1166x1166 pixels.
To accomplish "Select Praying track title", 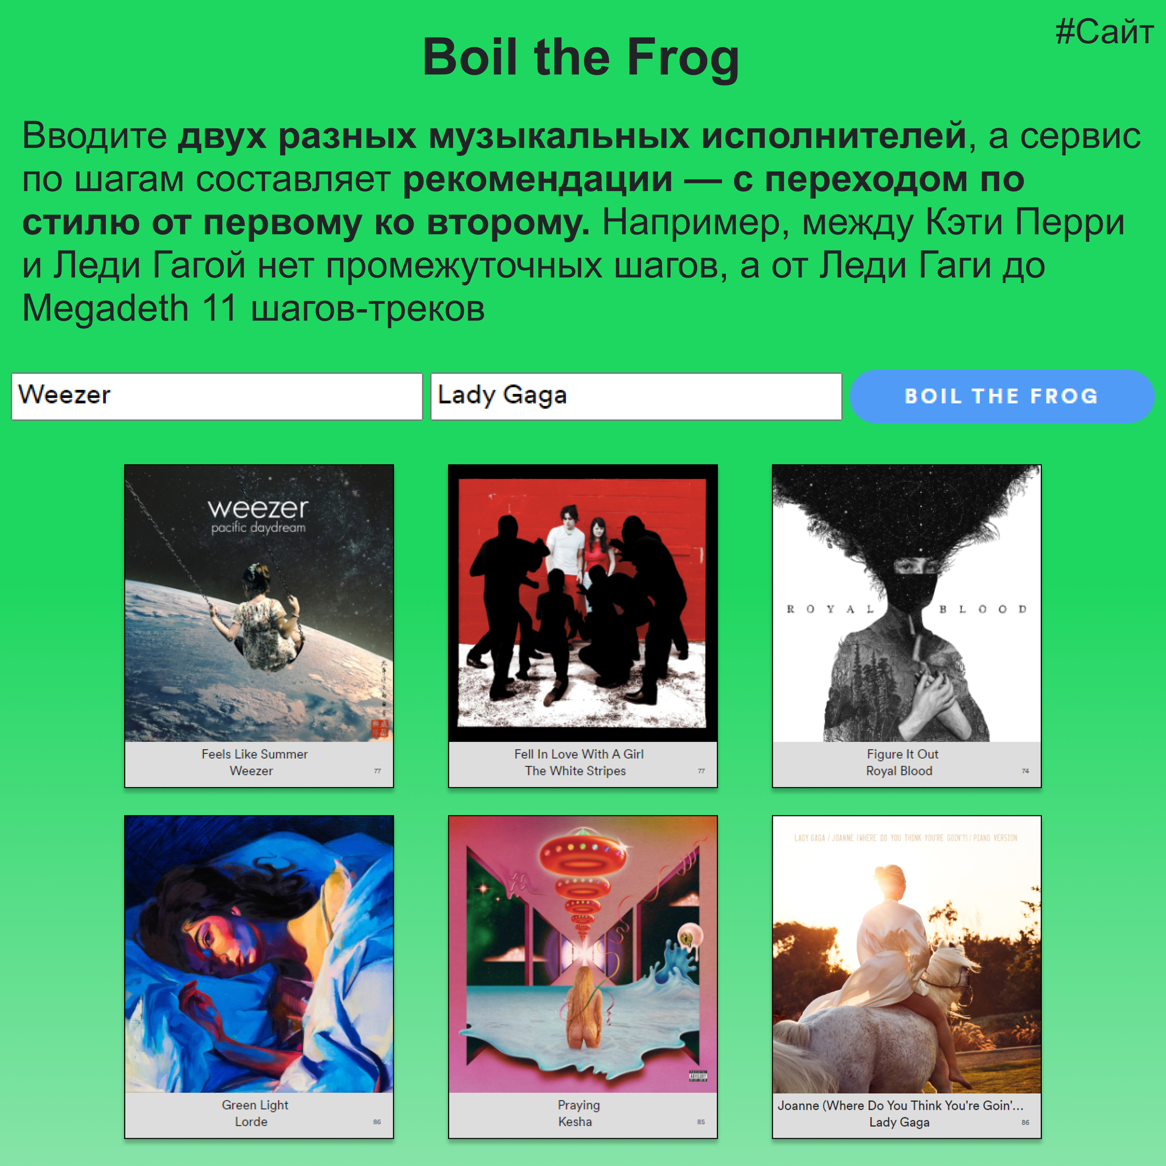I will tap(579, 1105).
